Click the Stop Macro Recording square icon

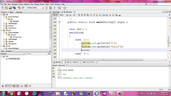[113, 15]
